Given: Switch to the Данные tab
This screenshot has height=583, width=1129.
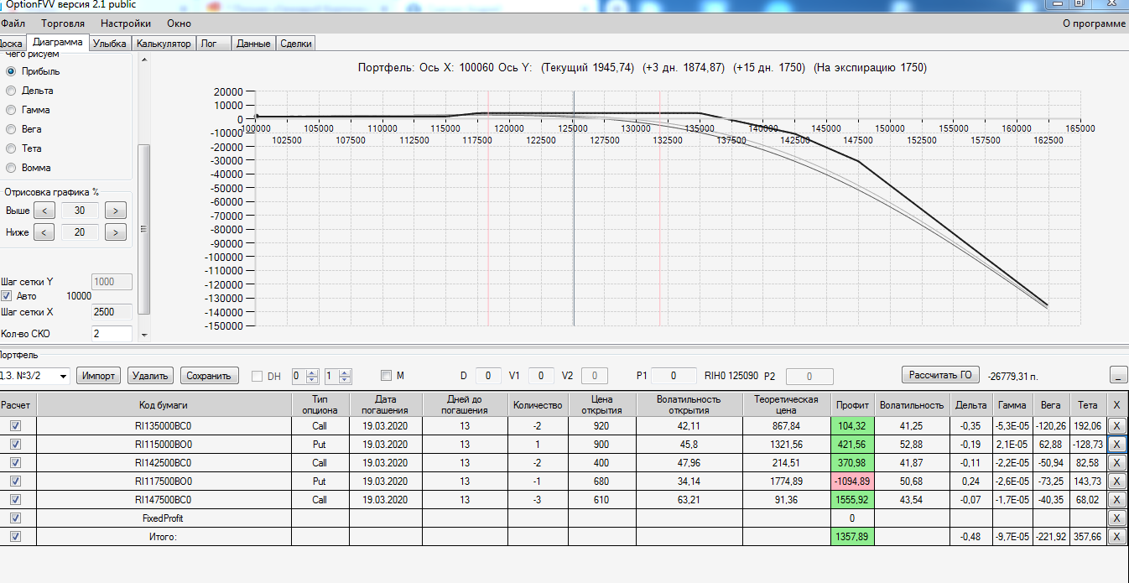Looking at the screenshot, I should point(253,43).
